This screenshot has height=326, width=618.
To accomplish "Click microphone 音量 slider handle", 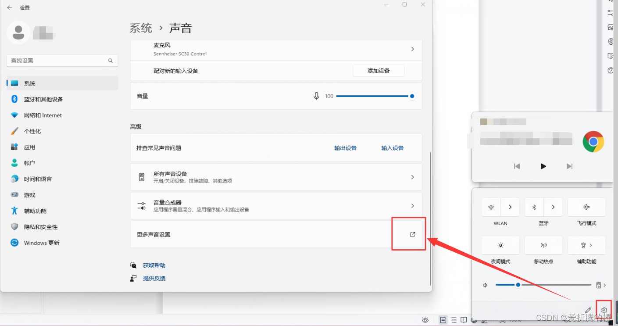I will point(412,96).
